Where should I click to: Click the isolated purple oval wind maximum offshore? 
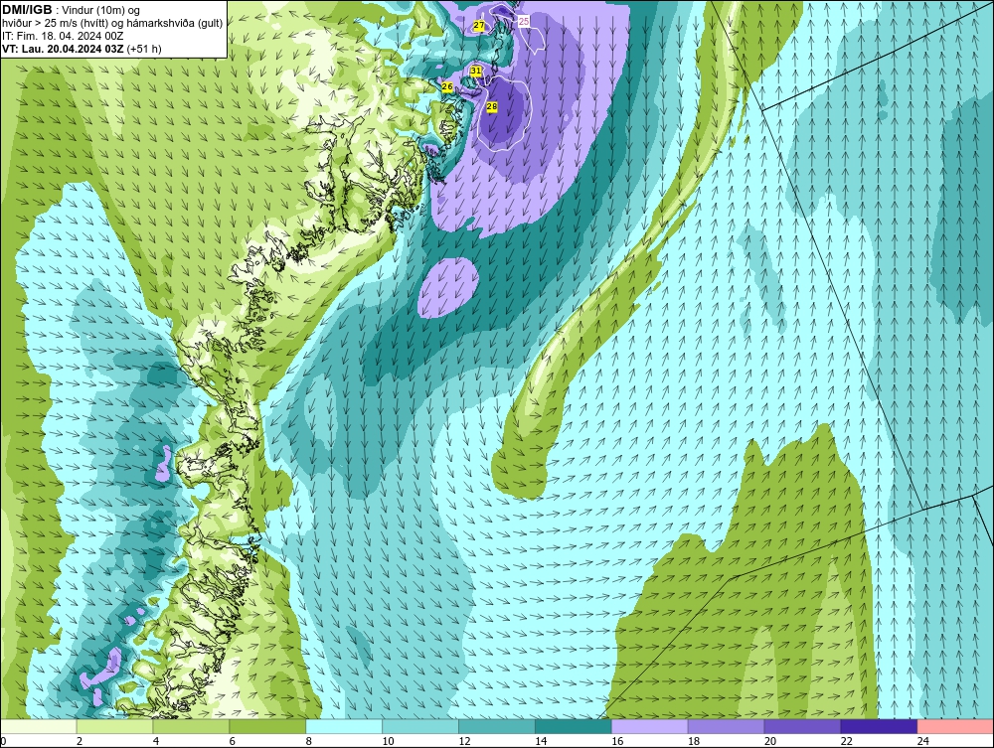point(447,287)
